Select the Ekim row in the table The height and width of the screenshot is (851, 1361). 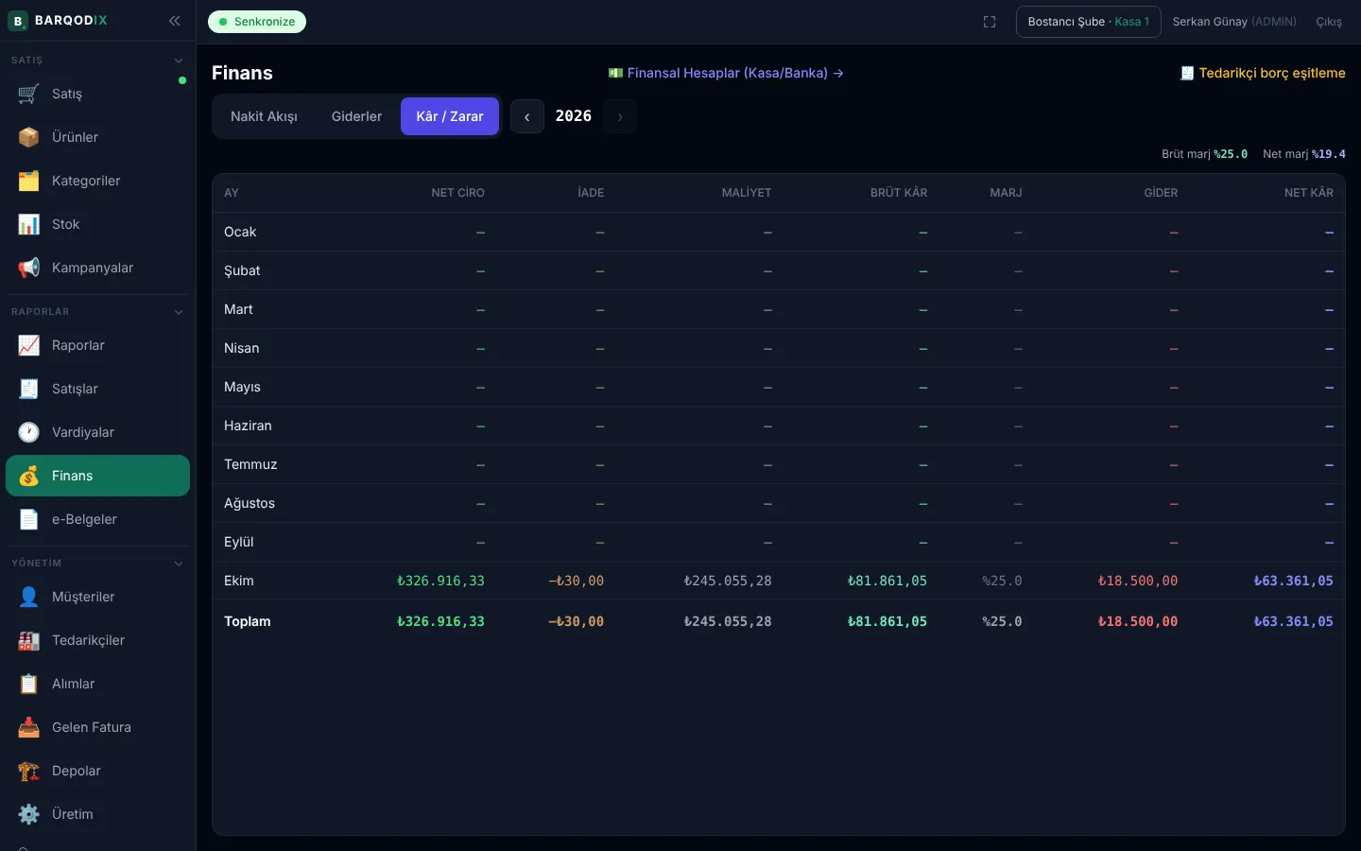pyautogui.click(x=779, y=581)
